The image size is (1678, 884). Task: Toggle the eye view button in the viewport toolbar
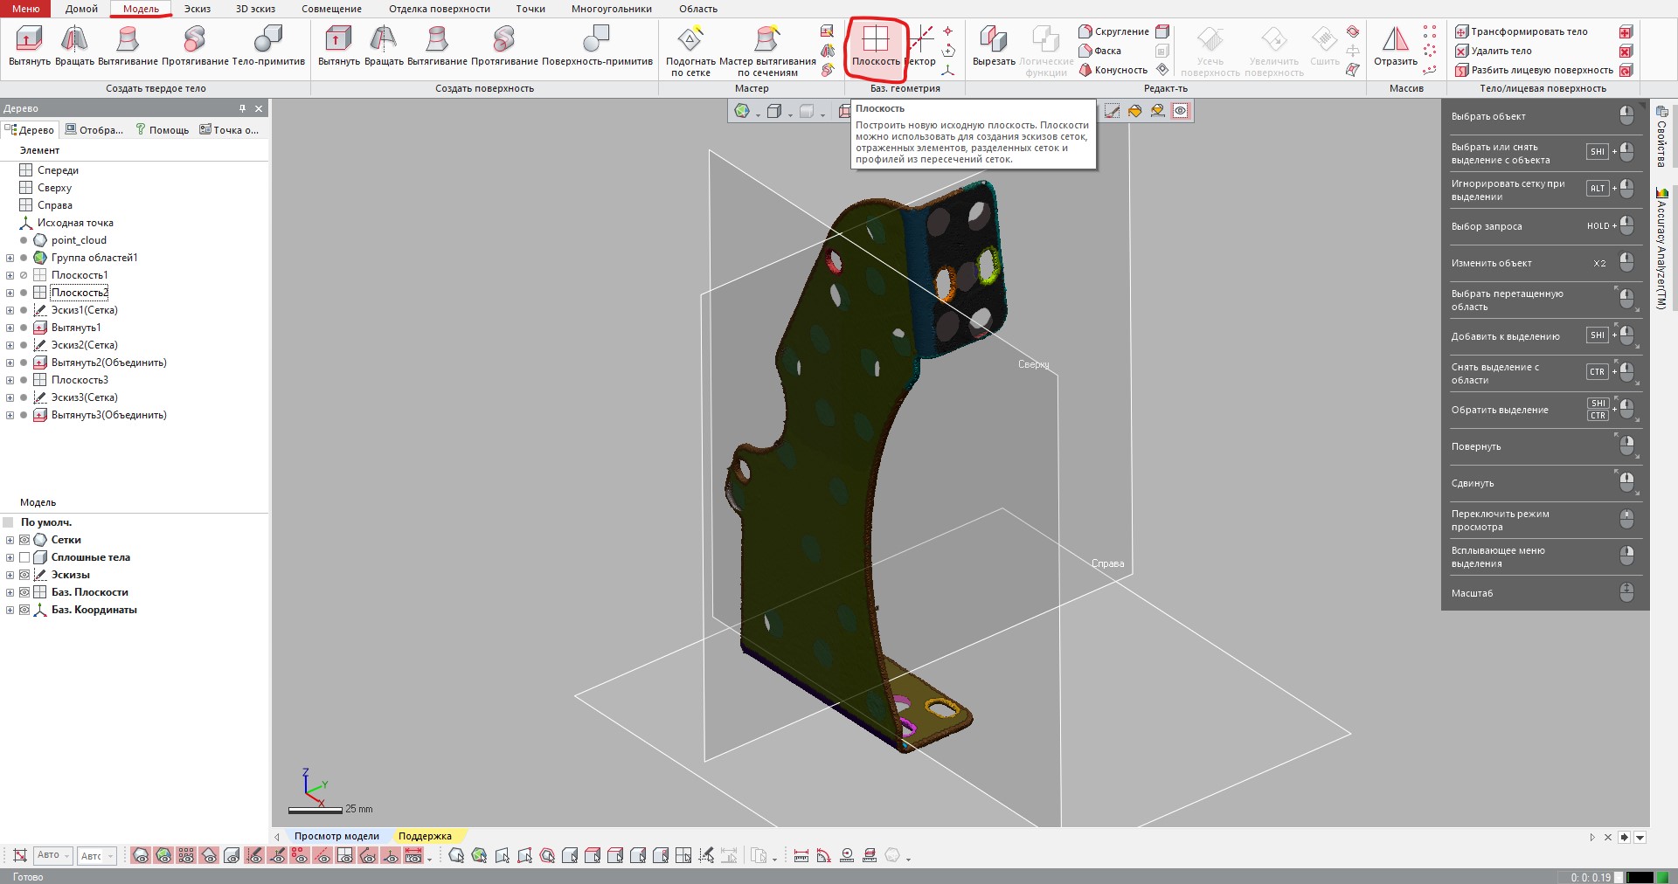(x=1180, y=111)
